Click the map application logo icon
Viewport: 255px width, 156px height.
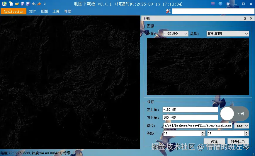pyautogui.click(x=4, y=4)
